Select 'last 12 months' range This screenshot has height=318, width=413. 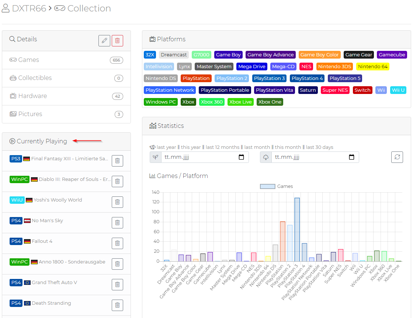(x=223, y=147)
